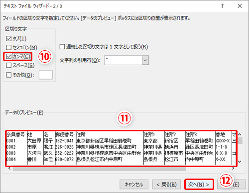Click the 松江市 cell in preview

171,159
